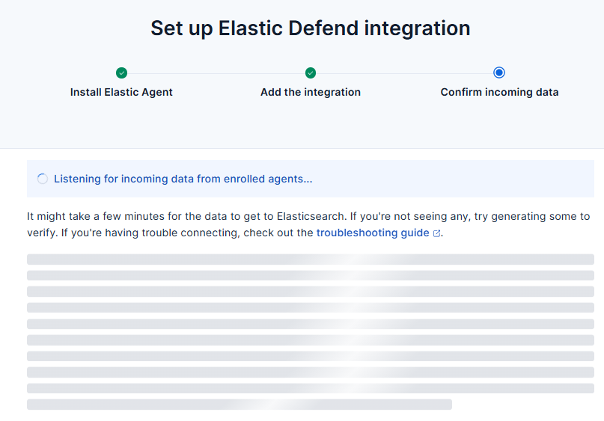Open the troubleshooting guide link

coord(373,233)
